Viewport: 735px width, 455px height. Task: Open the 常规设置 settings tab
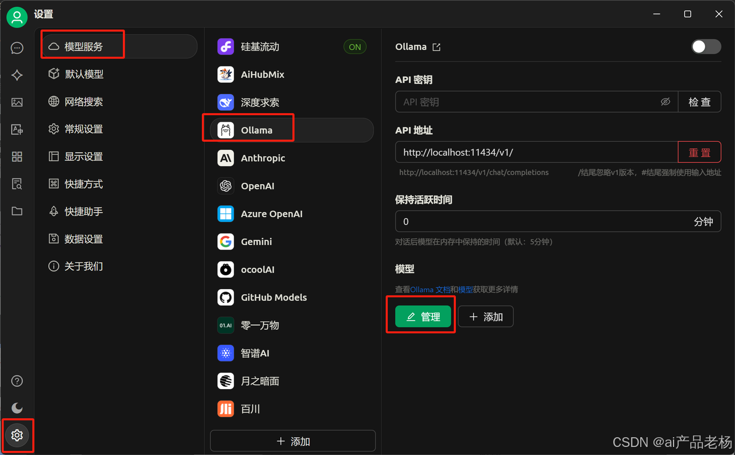pos(119,129)
